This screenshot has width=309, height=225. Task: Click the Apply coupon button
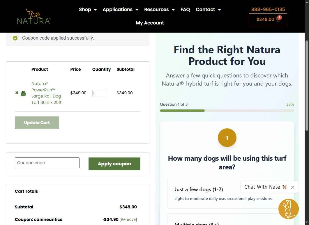point(114,164)
